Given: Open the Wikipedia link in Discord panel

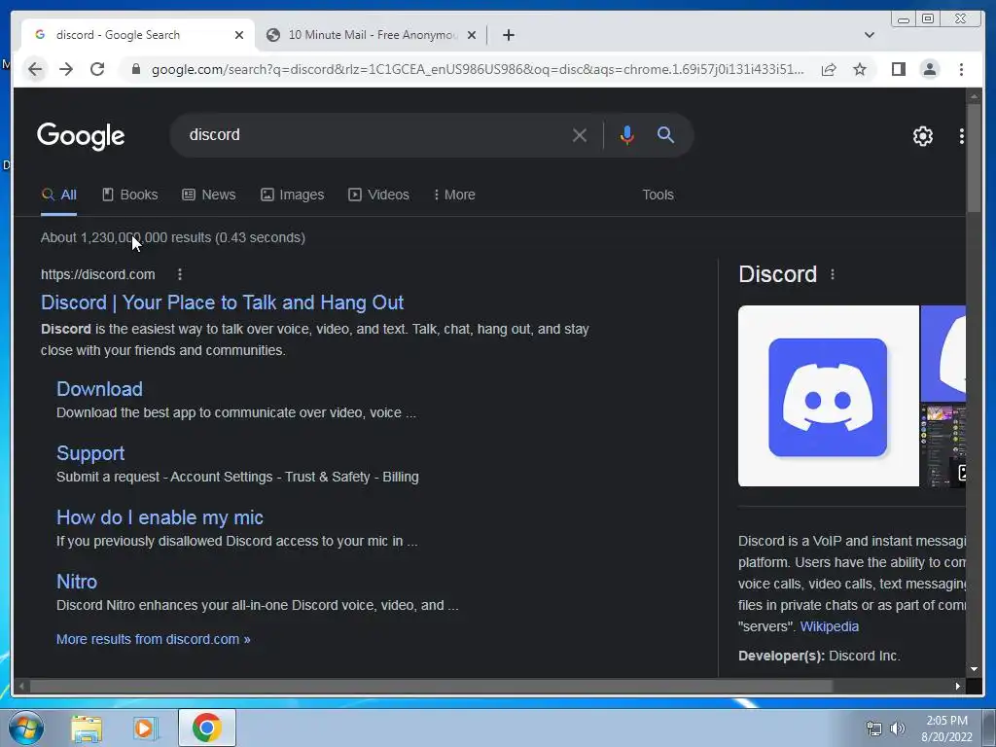Looking at the screenshot, I should click(x=829, y=626).
